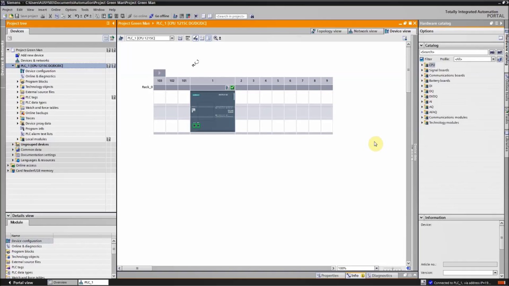Click the binoculars search icon
The width and height of the screenshot is (509, 286).
tap(252, 16)
